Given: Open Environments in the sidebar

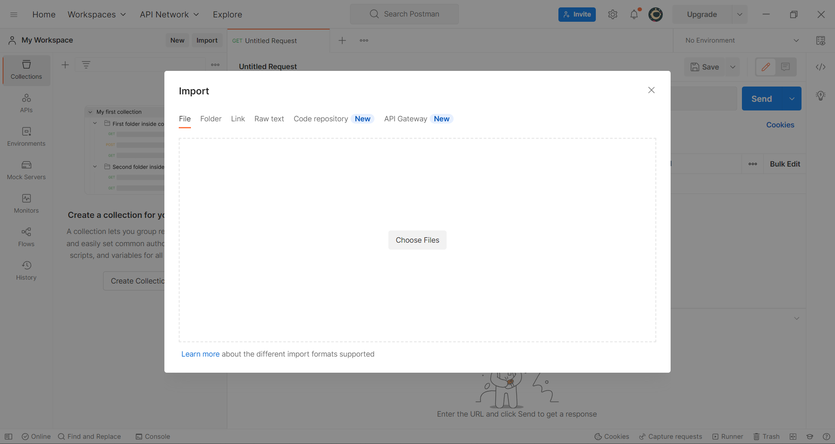Looking at the screenshot, I should tap(27, 137).
